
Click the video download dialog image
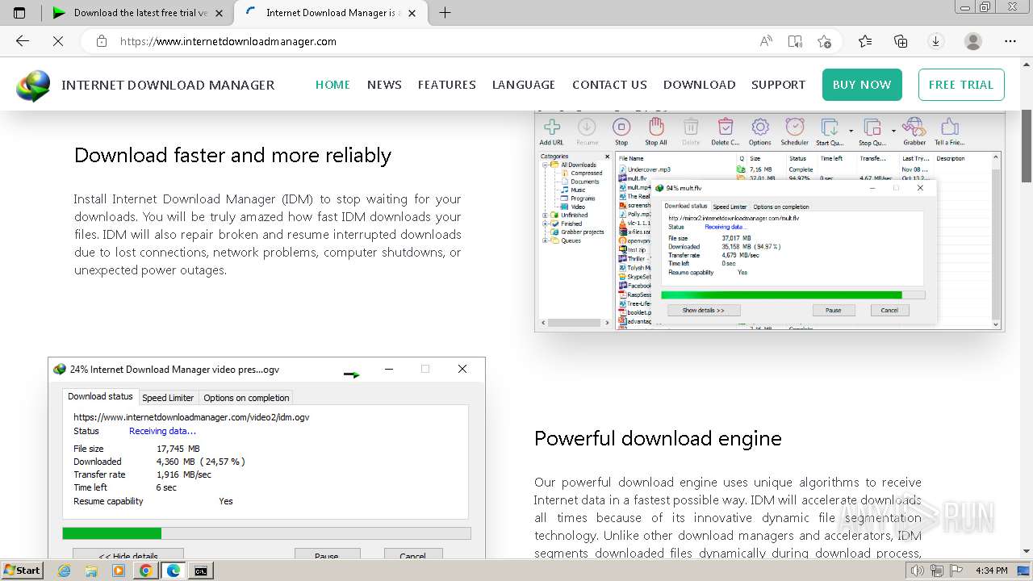266,458
